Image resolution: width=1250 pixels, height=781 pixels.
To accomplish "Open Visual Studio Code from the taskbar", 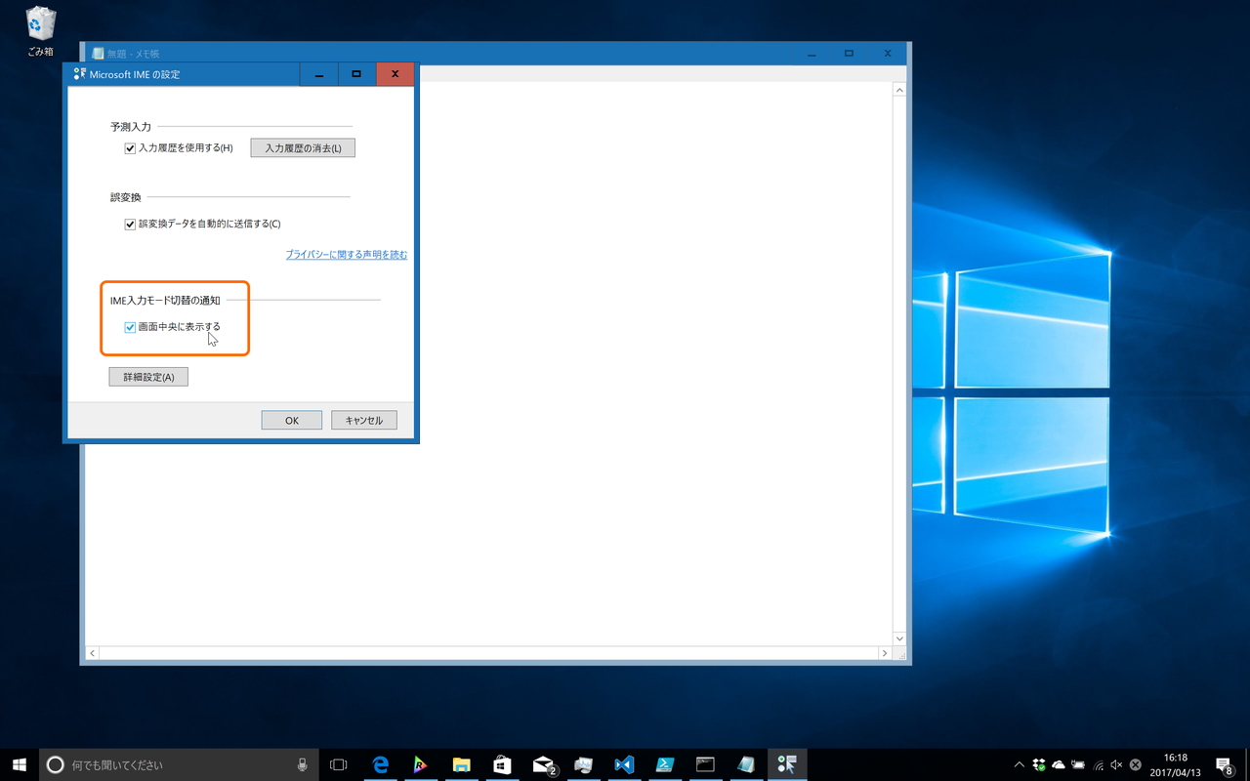I will coord(624,764).
